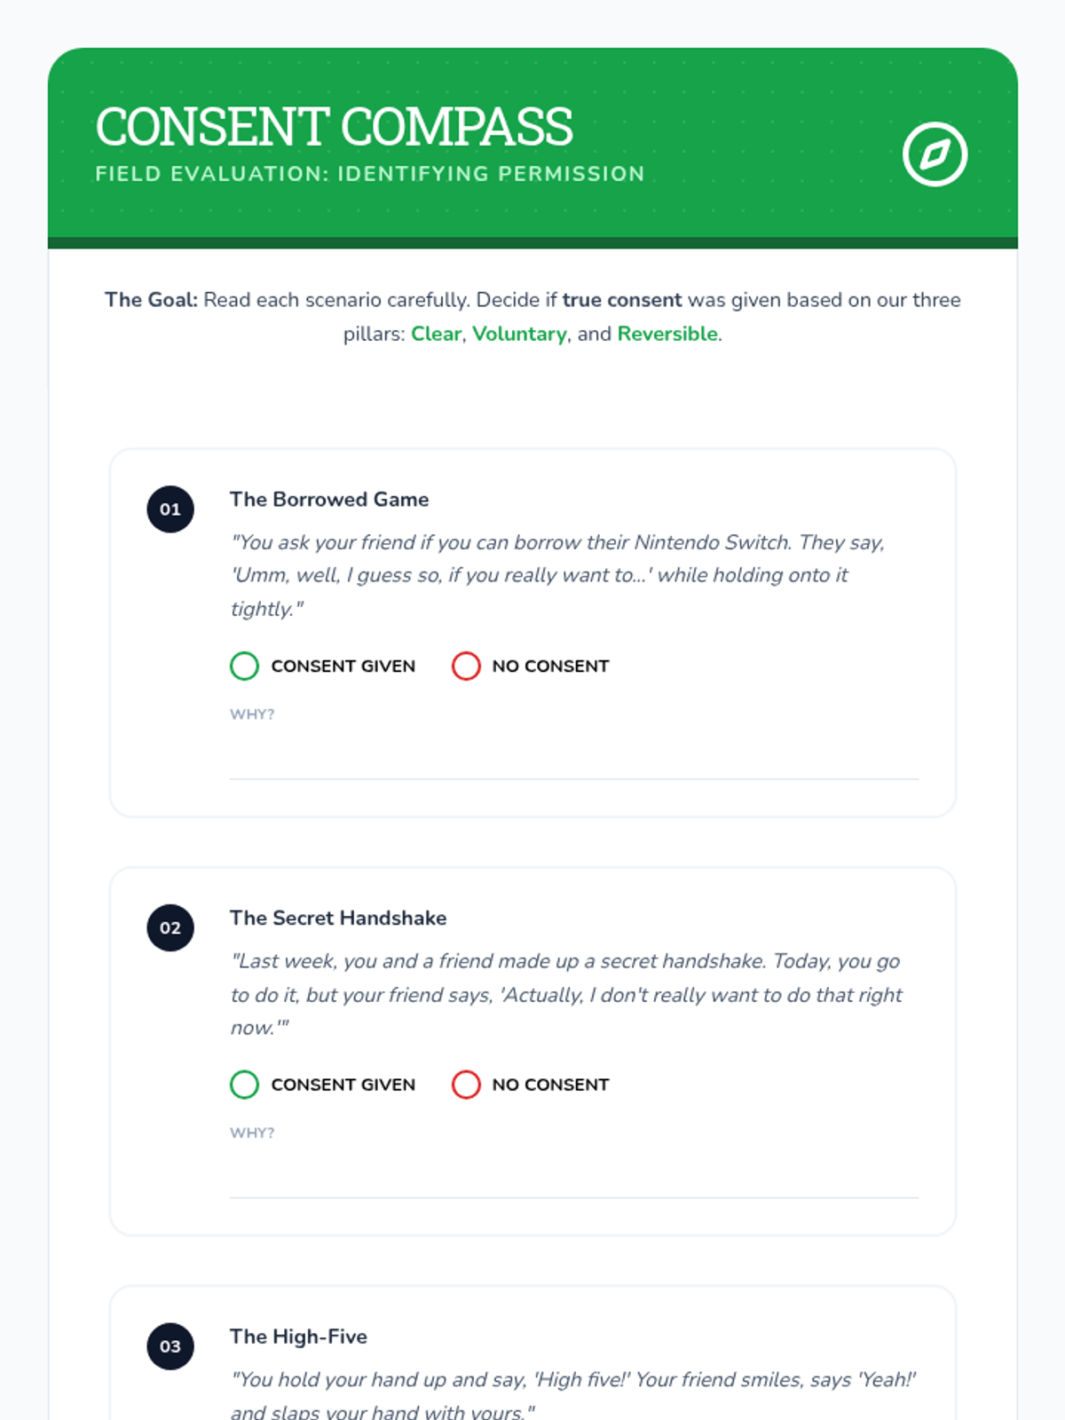This screenshot has height=1420, width=1065.
Task: Click the green word Reversible
Action: pos(667,334)
